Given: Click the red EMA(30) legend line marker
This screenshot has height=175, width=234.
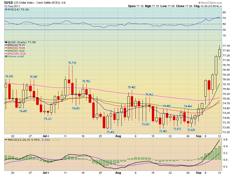Looking at the screenshot, I should coord(6,48).
